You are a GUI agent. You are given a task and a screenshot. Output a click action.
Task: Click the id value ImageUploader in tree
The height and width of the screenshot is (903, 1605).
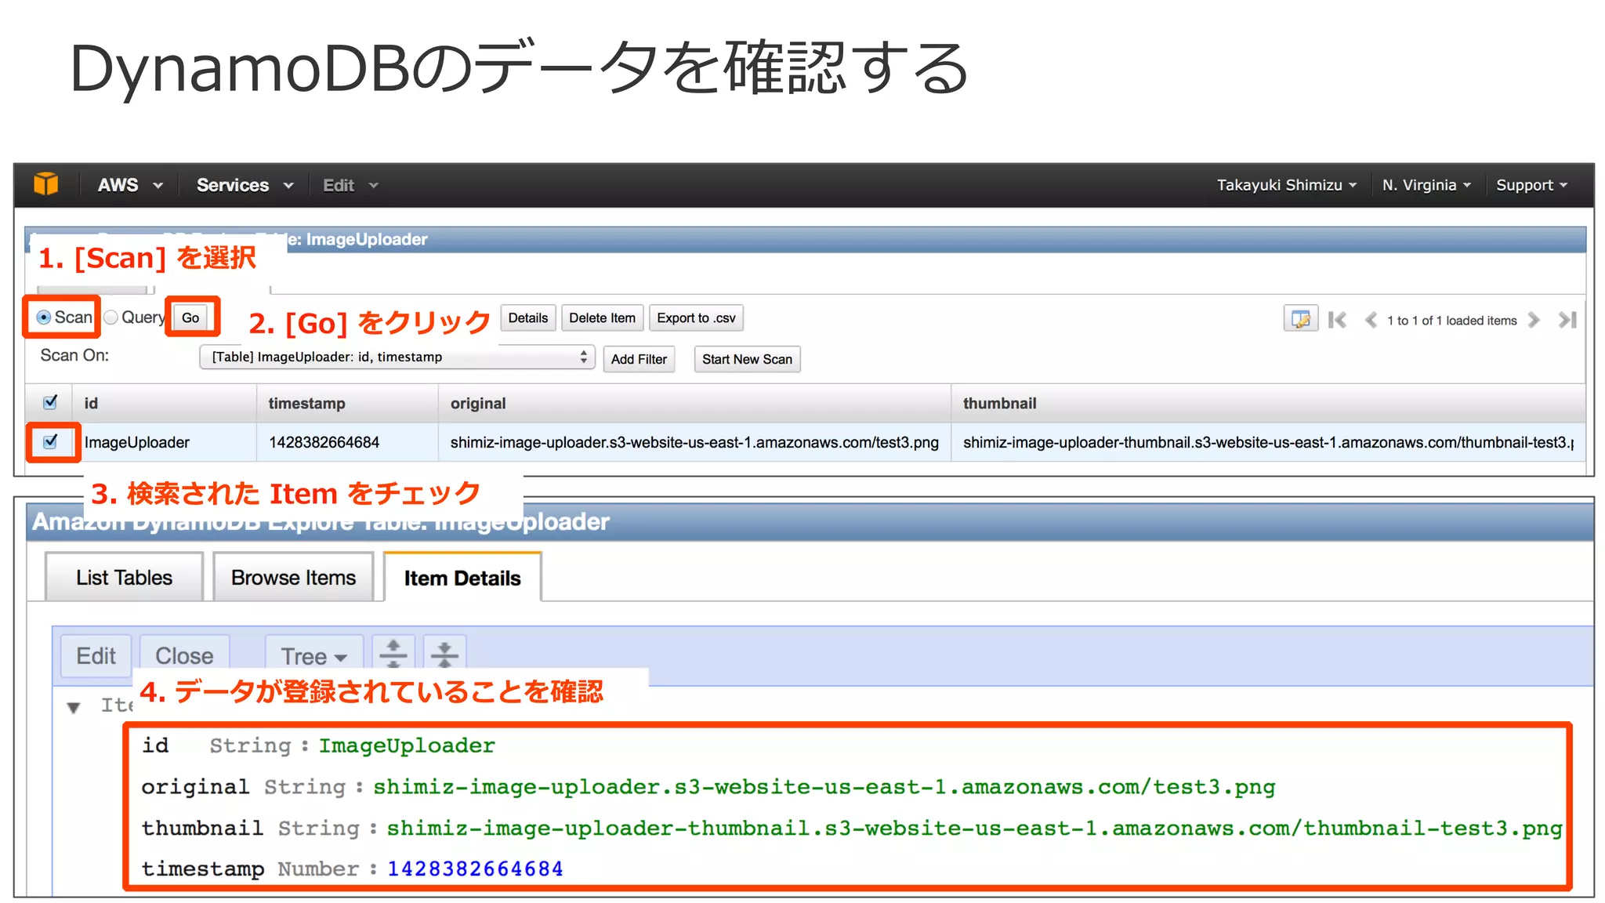(407, 745)
